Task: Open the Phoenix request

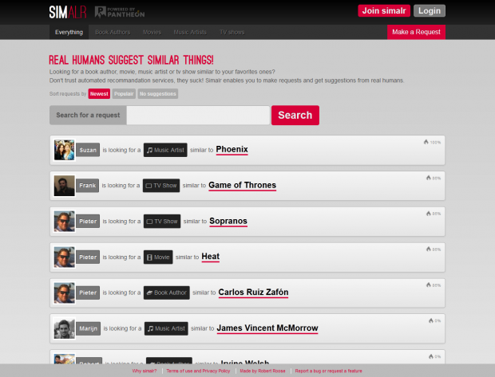Action: pyautogui.click(x=232, y=149)
